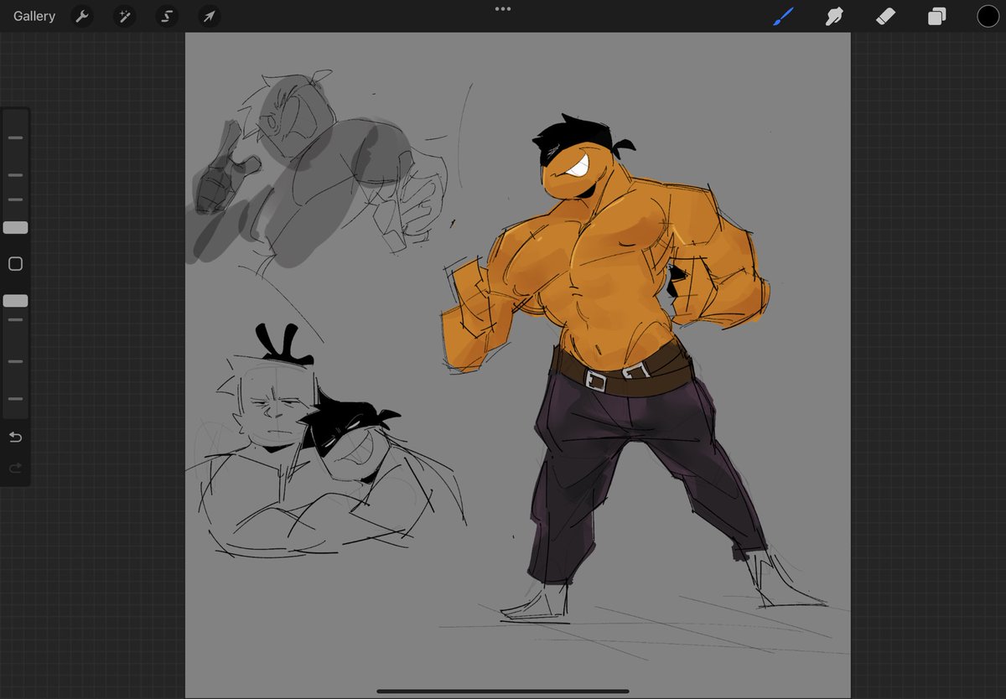Open the black active color swatch
The width and height of the screenshot is (1006, 699).
point(988,16)
